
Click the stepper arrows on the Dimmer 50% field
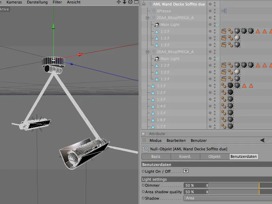207,186
